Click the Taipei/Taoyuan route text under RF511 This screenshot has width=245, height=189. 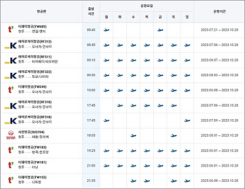[45, 62]
